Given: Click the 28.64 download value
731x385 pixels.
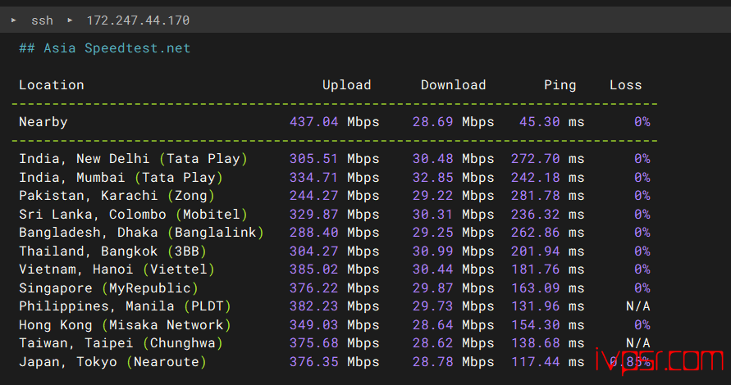Looking at the screenshot, I should 432,324.
